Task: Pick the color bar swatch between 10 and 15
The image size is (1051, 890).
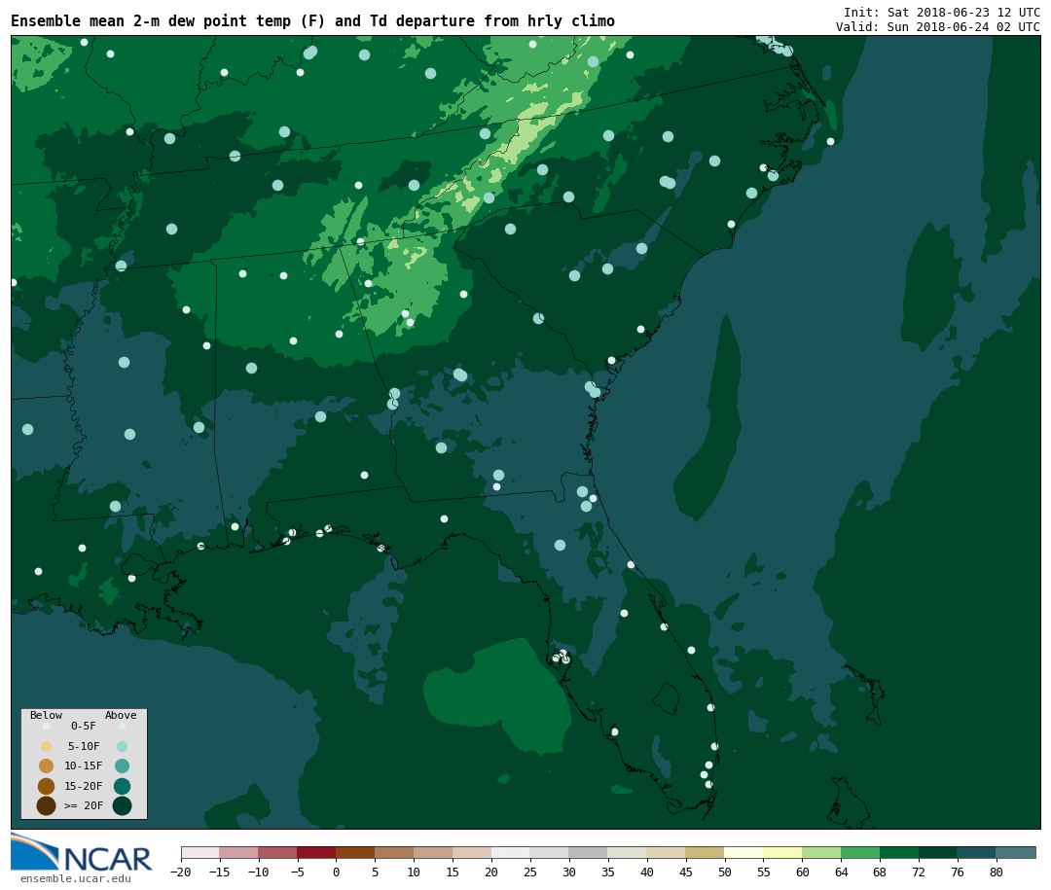Action: tap(434, 852)
